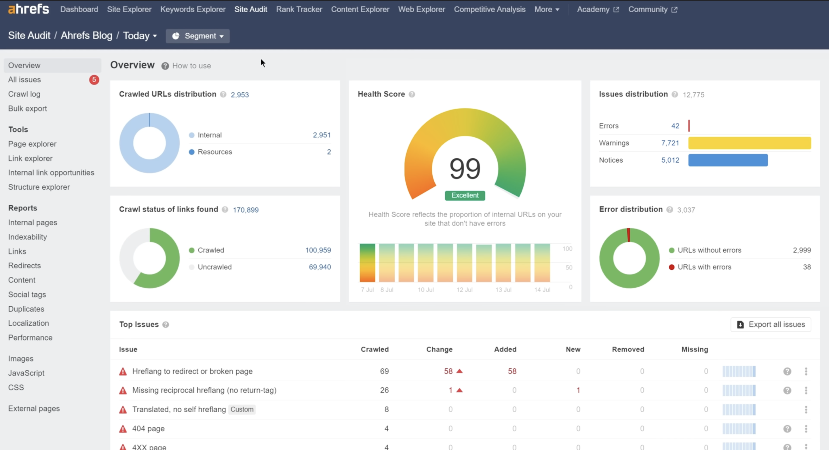Open Keywords Explorer

point(193,9)
